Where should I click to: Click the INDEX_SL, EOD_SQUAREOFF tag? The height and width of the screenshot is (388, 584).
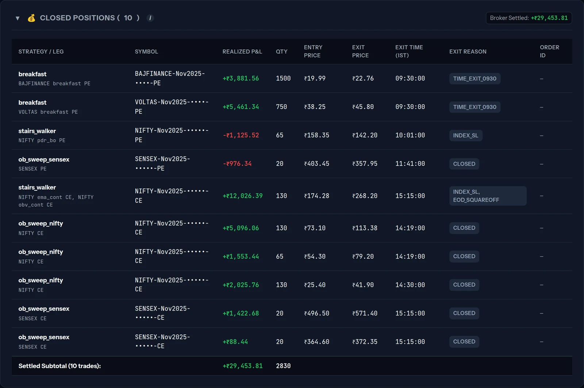pyautogui.click(x=488, y=196)
